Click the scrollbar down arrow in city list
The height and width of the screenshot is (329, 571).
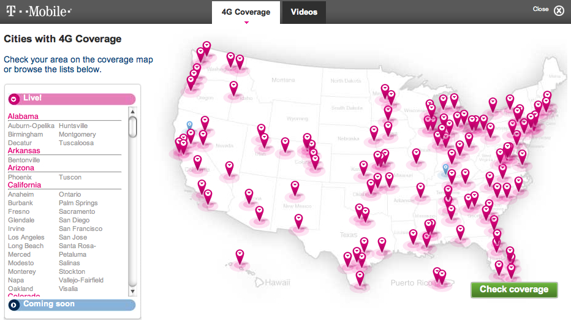[132, 292]
